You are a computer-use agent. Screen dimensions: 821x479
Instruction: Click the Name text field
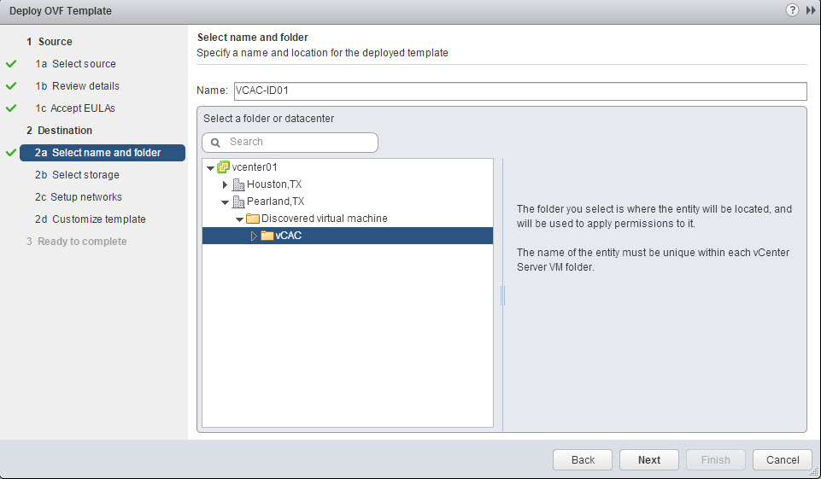coord(519,91)
